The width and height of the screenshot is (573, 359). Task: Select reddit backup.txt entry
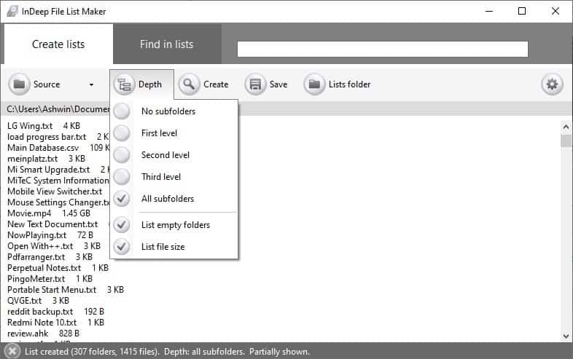pos(56,312)
